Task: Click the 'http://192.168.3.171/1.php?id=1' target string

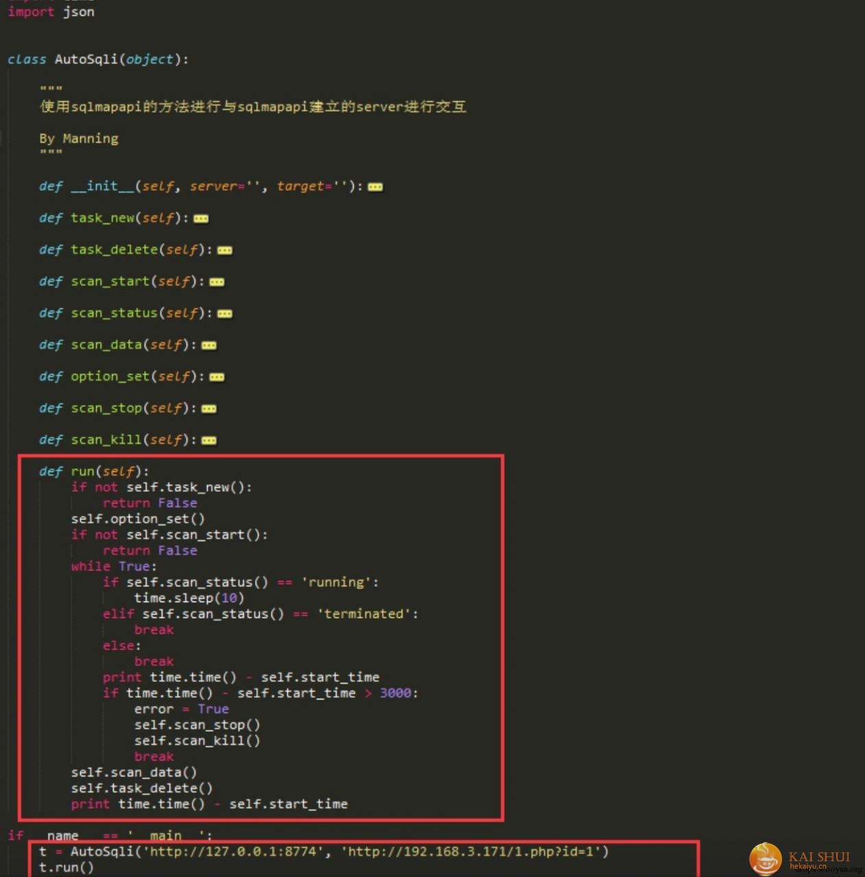Action: click(x=470, y=851)
